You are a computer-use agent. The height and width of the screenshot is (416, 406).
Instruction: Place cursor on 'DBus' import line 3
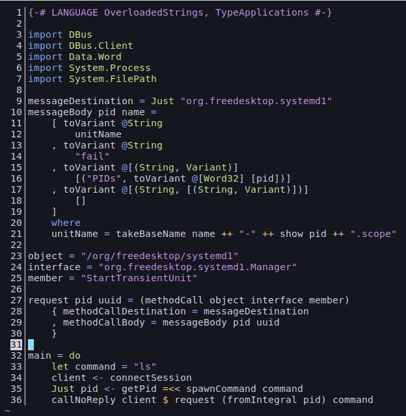80,35
